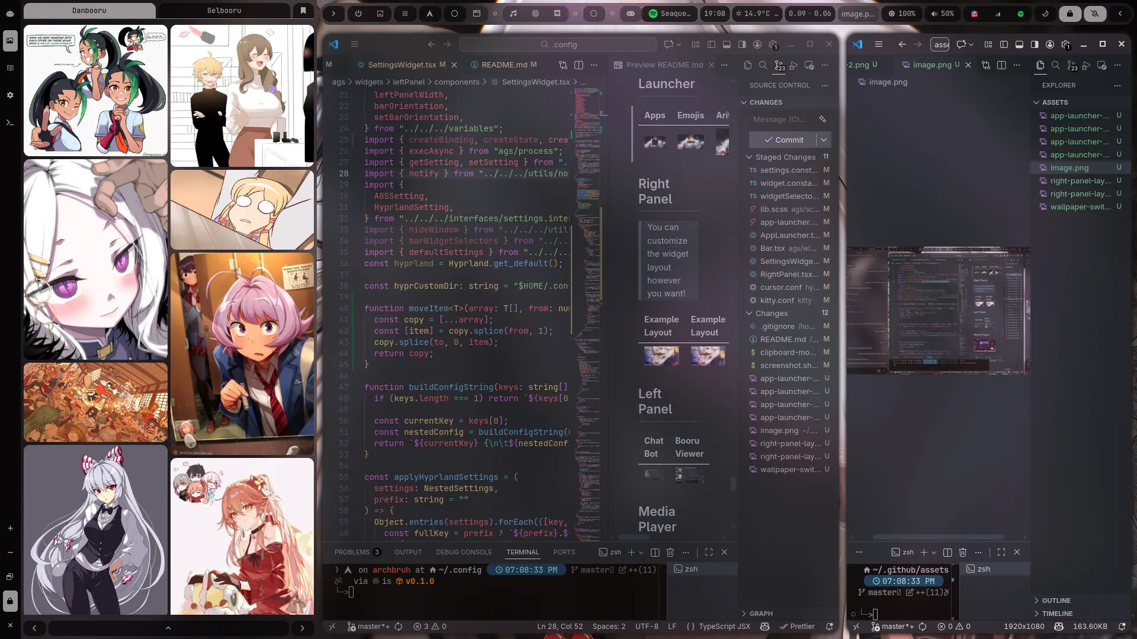Click Prettier in the status bar
The height and width of the screenshot is (639, 1137).
pos(797,627)
